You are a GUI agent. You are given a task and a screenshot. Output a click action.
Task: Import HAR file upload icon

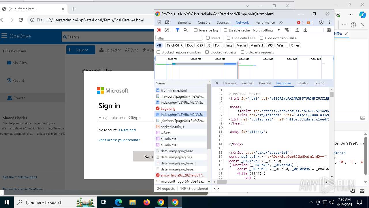297,30
